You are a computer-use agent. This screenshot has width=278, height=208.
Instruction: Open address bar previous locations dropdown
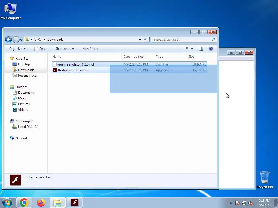coord(140,40)
